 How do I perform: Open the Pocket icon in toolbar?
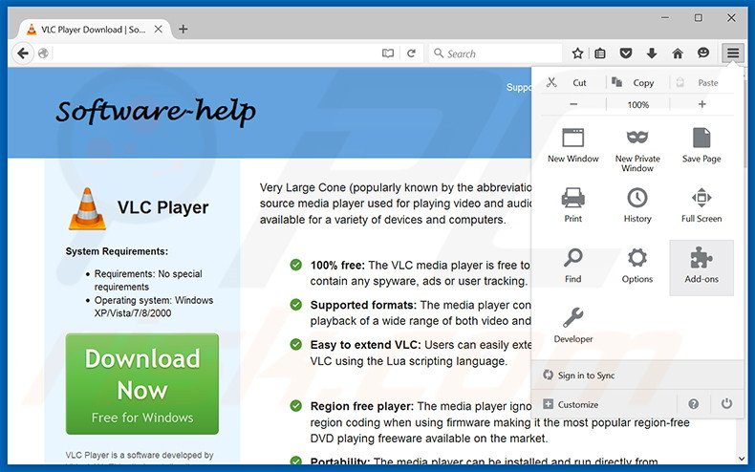point(625,53)
